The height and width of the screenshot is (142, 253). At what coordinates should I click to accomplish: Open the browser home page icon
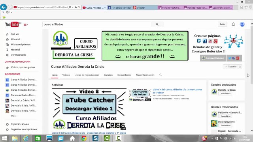[242, 7]
